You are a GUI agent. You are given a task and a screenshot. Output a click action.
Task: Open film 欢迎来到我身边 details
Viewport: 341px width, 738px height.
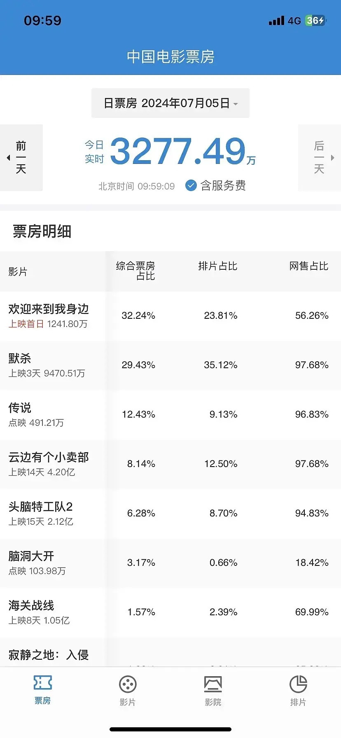tap(170, 316)
